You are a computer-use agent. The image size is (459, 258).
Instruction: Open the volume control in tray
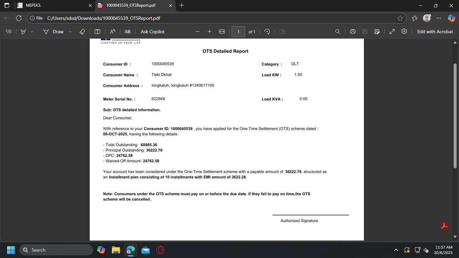point(426,250)
